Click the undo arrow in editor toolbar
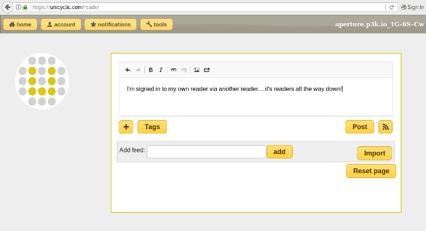The image size is (426, 231). tap(128, 70)
